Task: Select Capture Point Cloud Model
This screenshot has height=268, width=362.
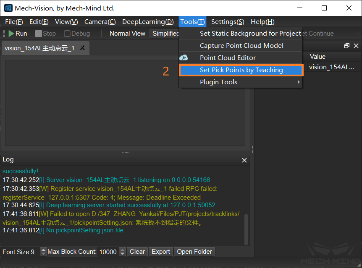Action: point(241,46)
